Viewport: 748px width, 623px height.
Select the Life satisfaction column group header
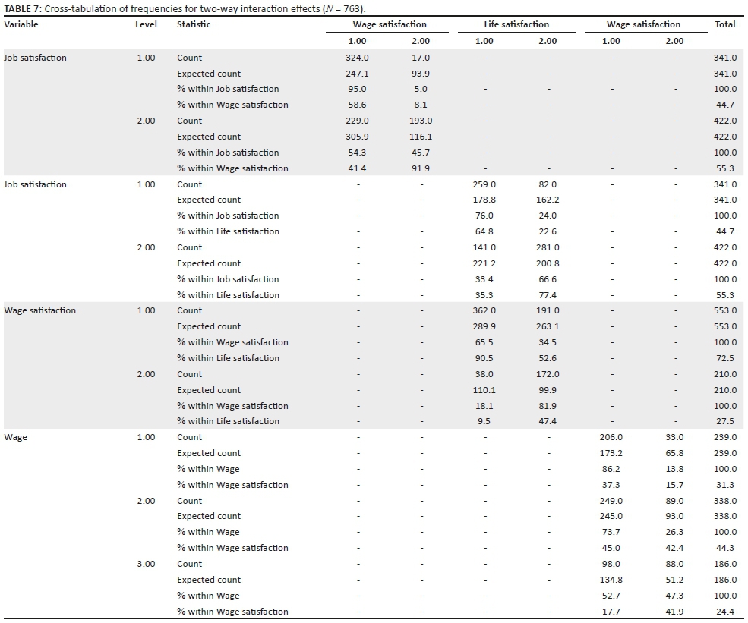[x=516, y=24]
